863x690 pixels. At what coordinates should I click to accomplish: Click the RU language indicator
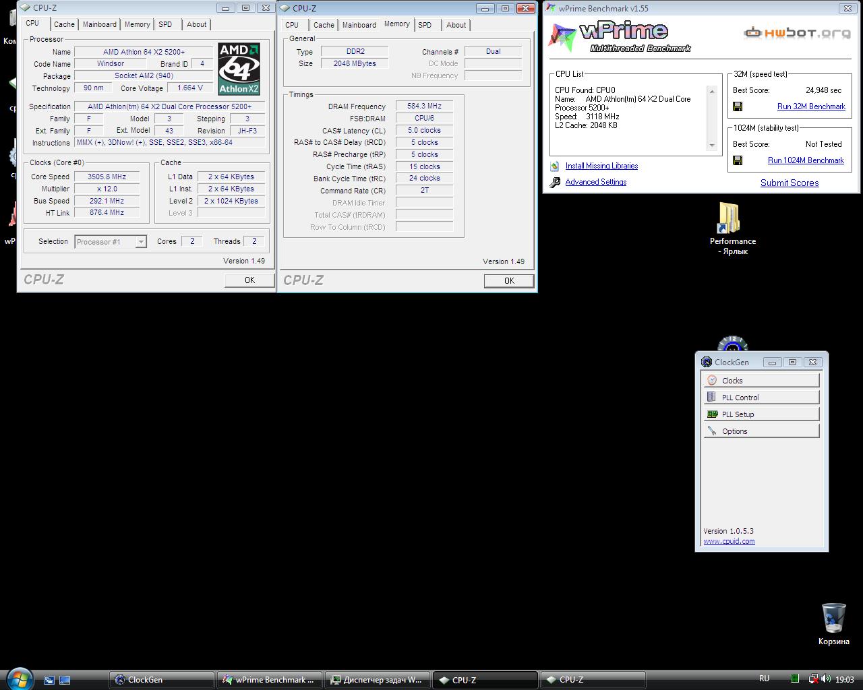click(764, 679)
